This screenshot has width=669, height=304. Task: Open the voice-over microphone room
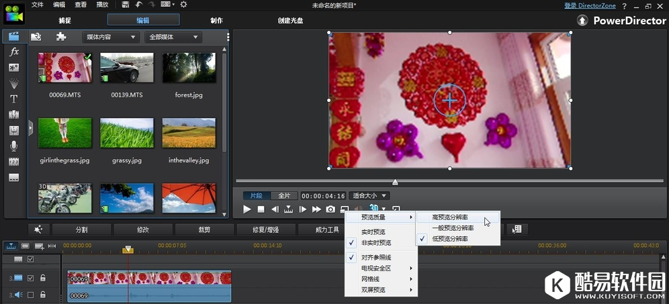[x=13, y=146]
